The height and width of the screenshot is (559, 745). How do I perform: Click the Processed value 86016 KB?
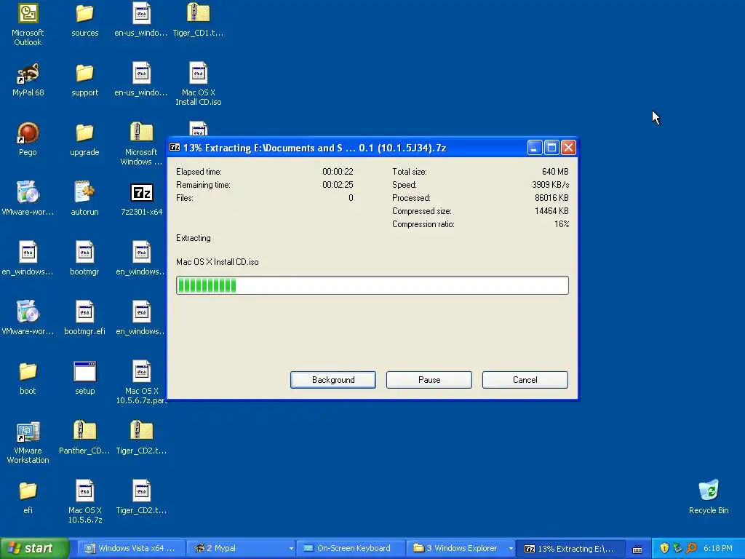[x=551, y=198]
